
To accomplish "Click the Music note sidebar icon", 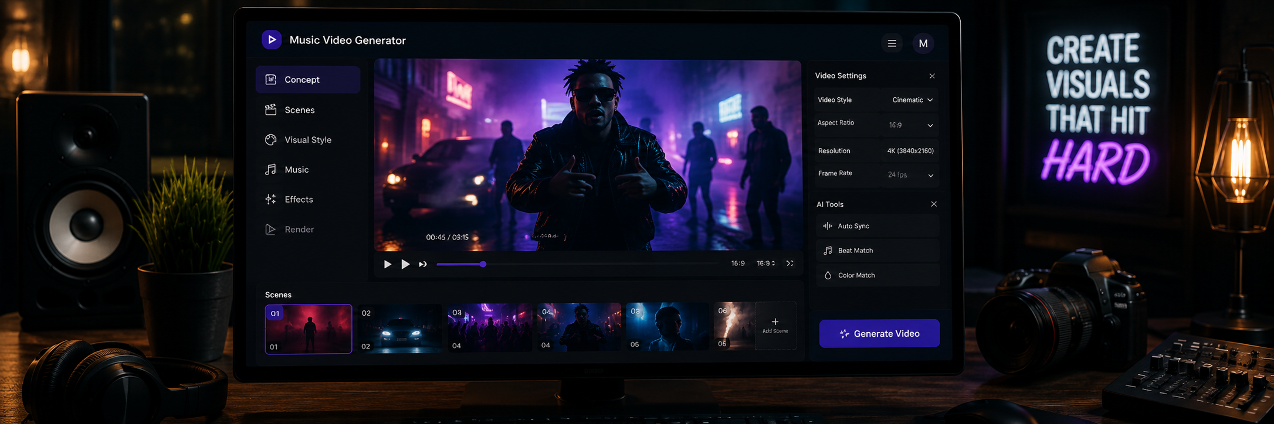I will pos(271,170).
